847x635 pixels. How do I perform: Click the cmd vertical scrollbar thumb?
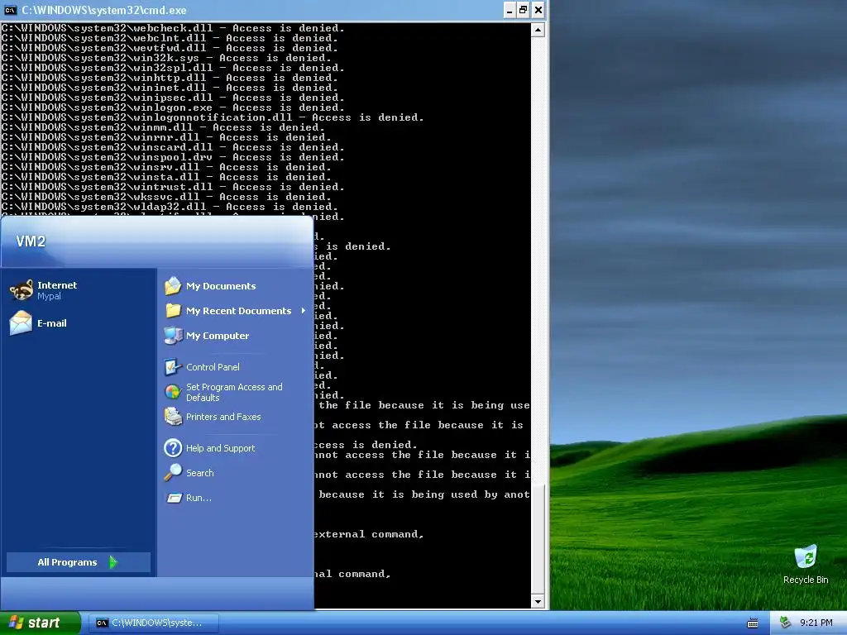pos(538,537)
